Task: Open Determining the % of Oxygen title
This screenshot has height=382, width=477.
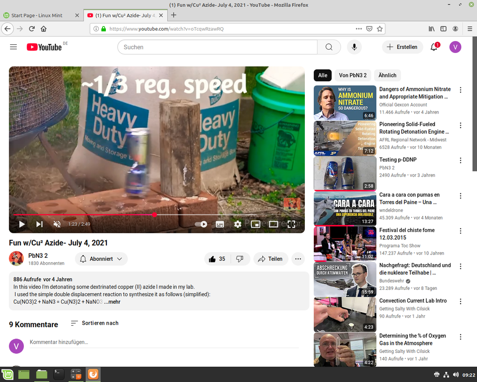Action: (x=413, y=340)
